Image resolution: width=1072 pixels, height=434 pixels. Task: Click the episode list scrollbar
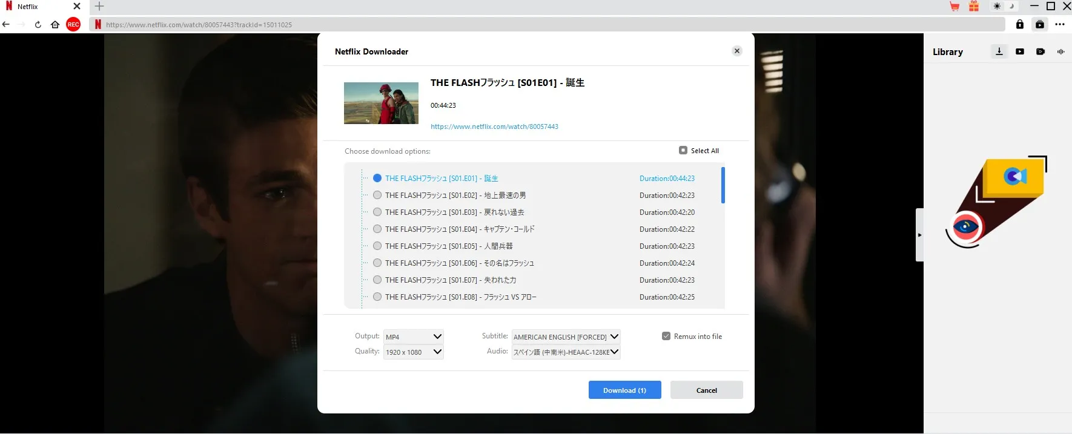coord(723,185)
